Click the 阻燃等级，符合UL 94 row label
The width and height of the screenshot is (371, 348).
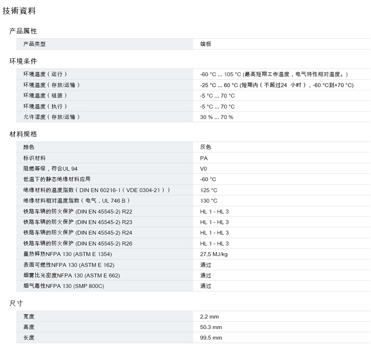pos(51,169)
